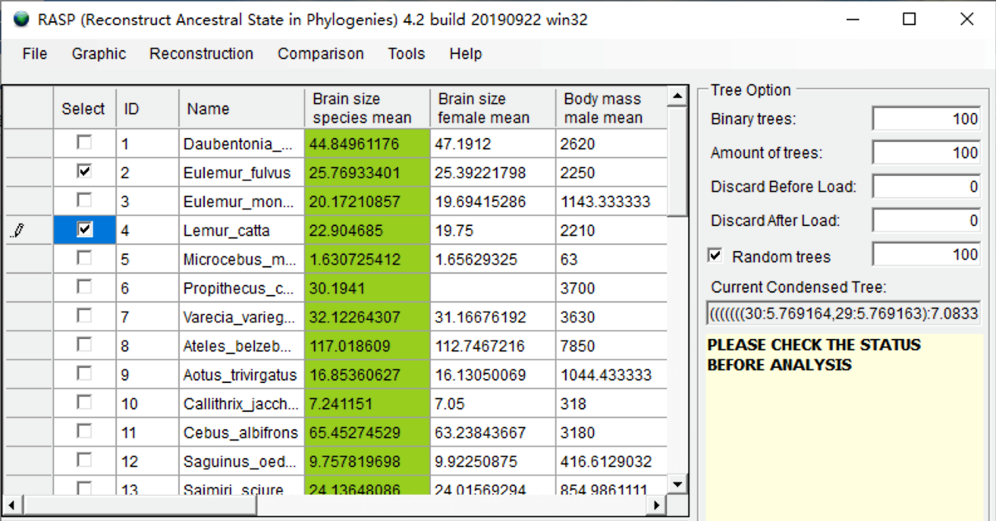Click the Amount of trees input field
This screenshot has width=996, height=521.
926,152
